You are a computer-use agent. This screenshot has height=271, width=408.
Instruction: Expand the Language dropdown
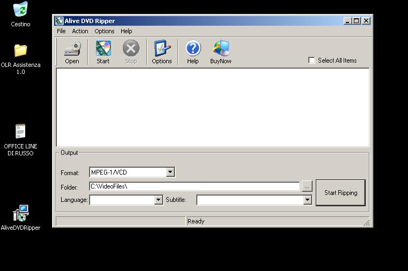coord(158,200)
